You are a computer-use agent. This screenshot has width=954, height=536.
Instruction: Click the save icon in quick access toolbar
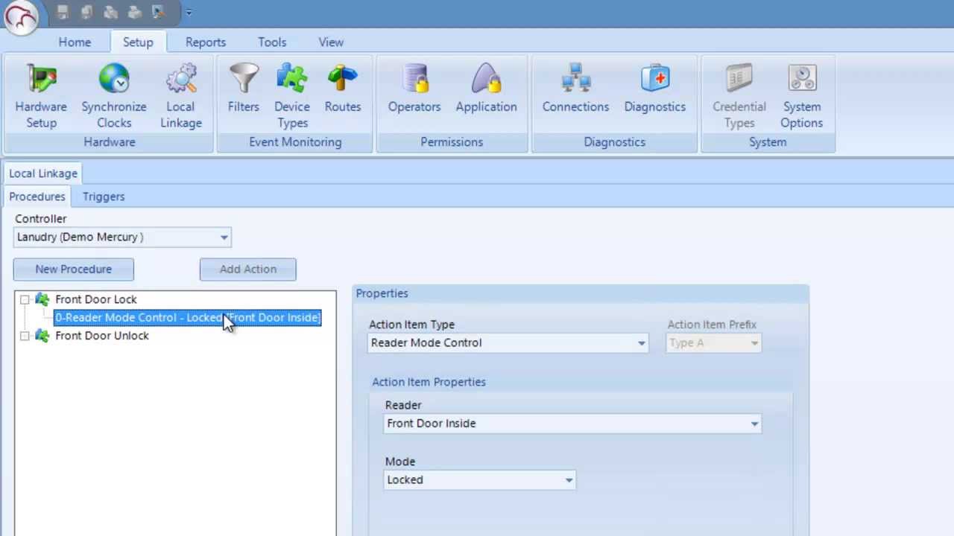tap(63, 12)
